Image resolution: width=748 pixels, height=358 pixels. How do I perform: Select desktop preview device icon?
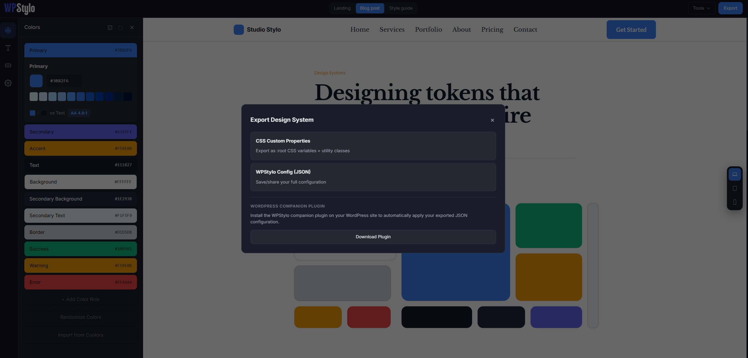point(735,174)
